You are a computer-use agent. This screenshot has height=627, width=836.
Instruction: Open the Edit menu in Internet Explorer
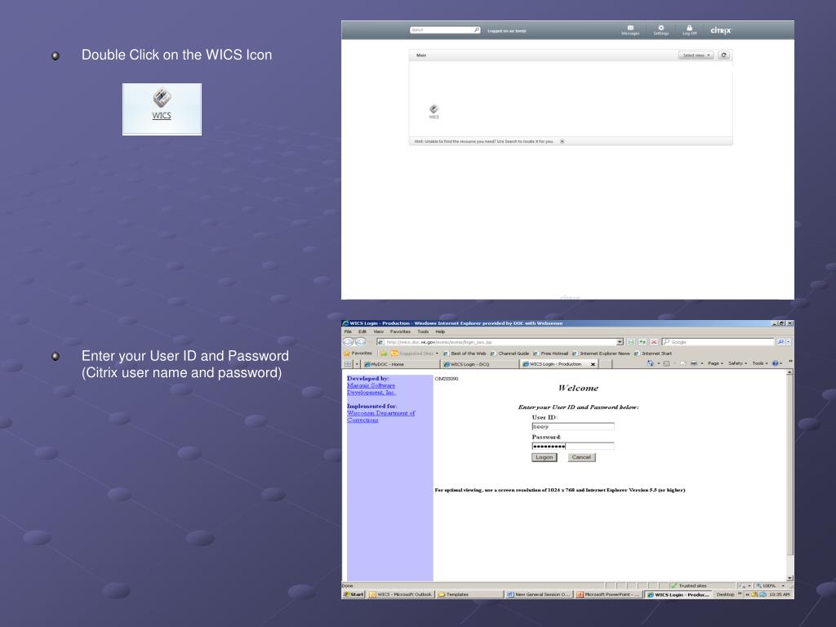(362, 331)
